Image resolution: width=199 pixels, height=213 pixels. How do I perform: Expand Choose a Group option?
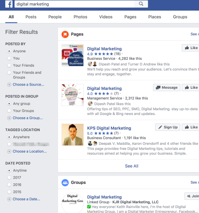(x=28, y=118)
